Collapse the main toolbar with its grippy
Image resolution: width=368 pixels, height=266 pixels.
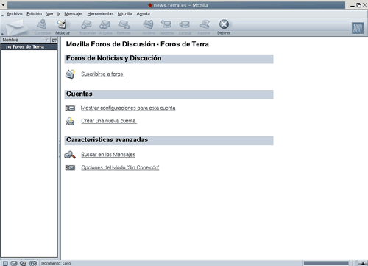[2, 24]
